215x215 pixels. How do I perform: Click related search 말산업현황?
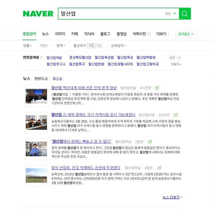[96, 64]
